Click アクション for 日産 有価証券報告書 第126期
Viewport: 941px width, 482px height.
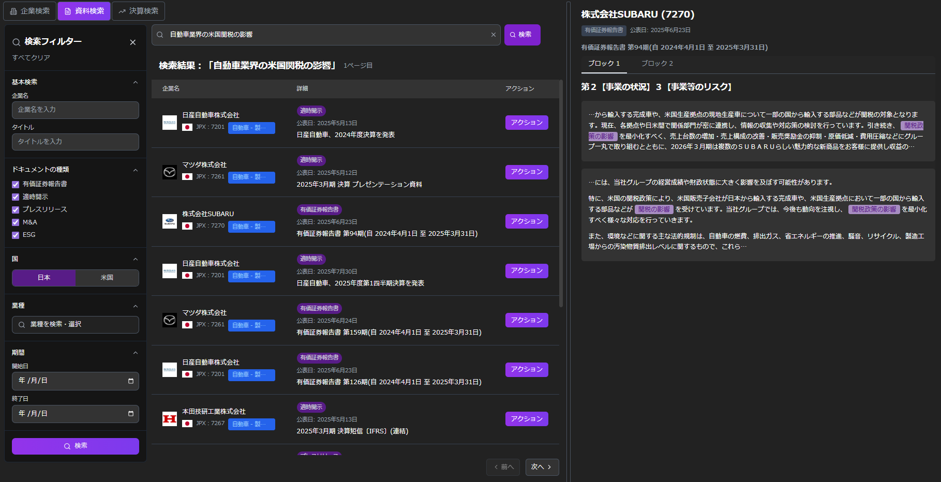point(527,370)
